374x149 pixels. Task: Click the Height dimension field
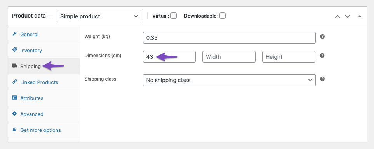pos(289,57)
